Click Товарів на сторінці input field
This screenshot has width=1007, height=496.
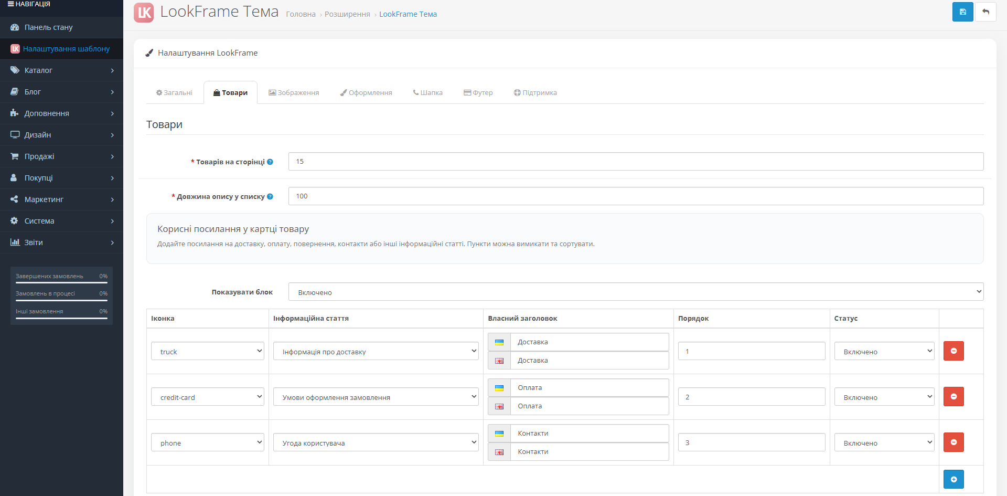click(636, 162)
